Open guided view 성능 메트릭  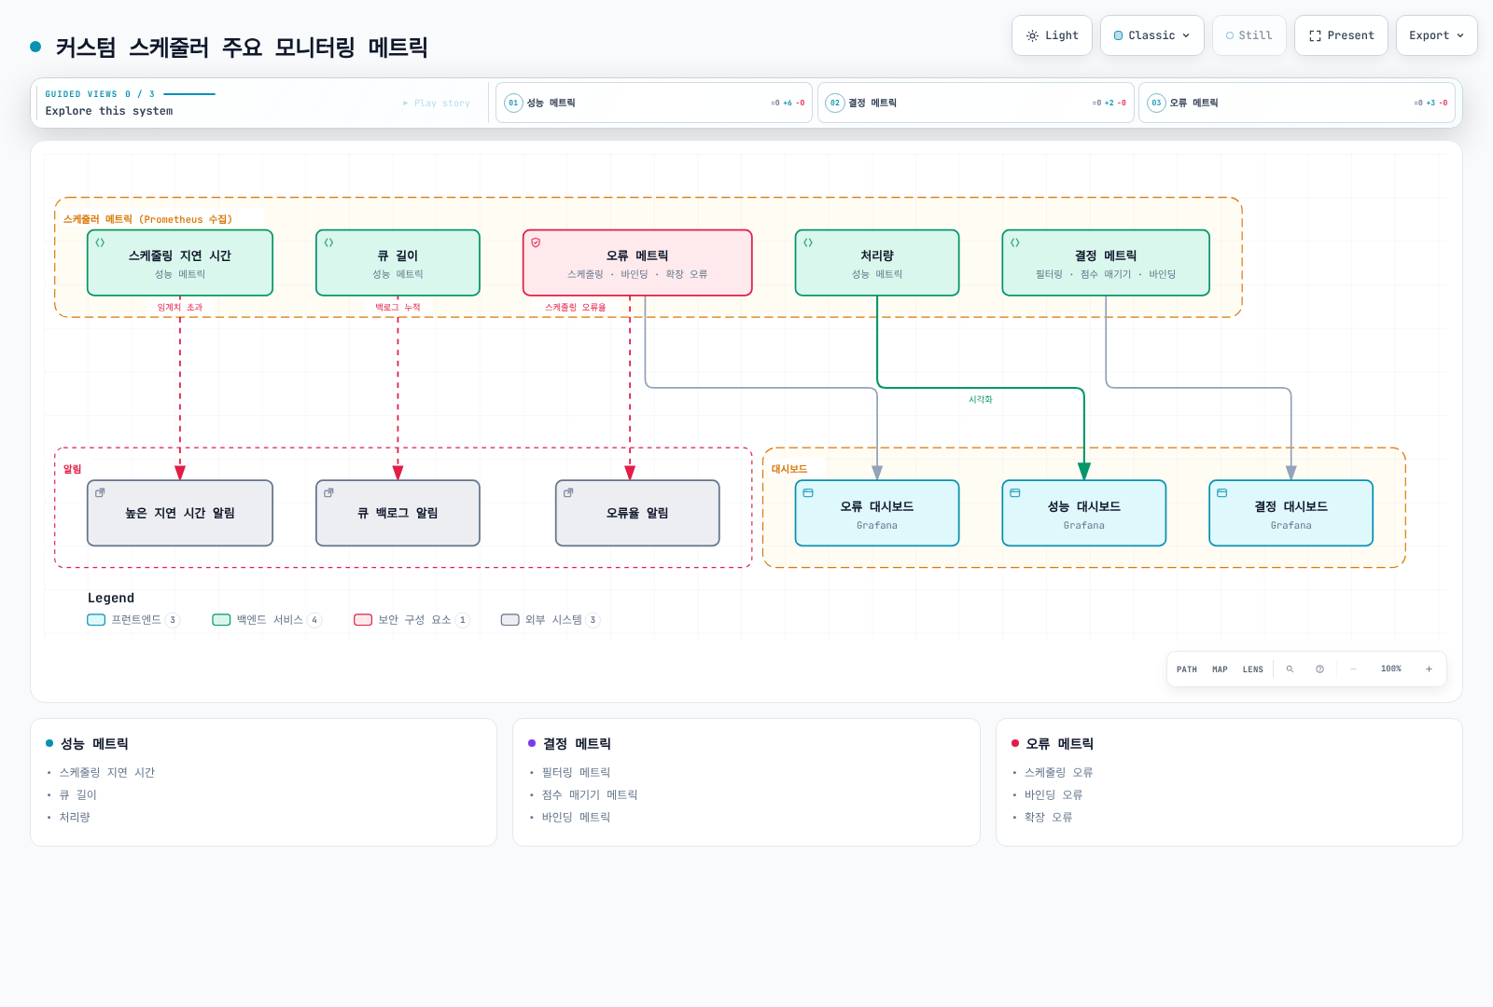(654, 103)
